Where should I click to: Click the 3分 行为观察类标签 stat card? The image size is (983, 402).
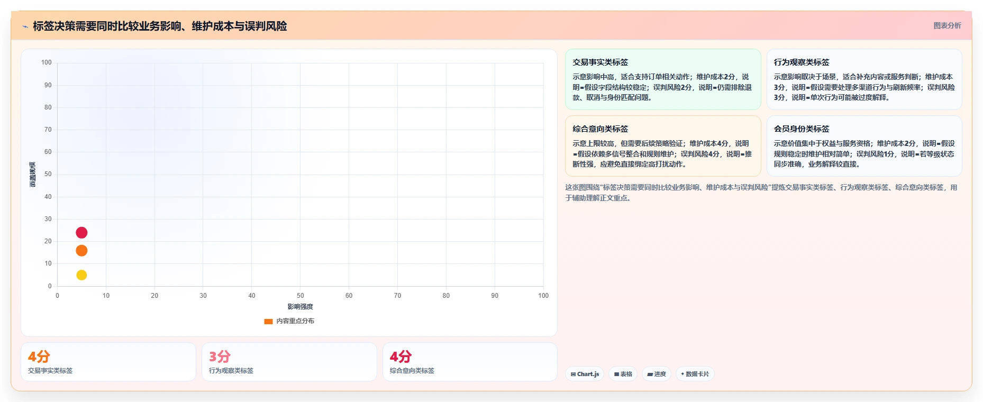(289, 362)
